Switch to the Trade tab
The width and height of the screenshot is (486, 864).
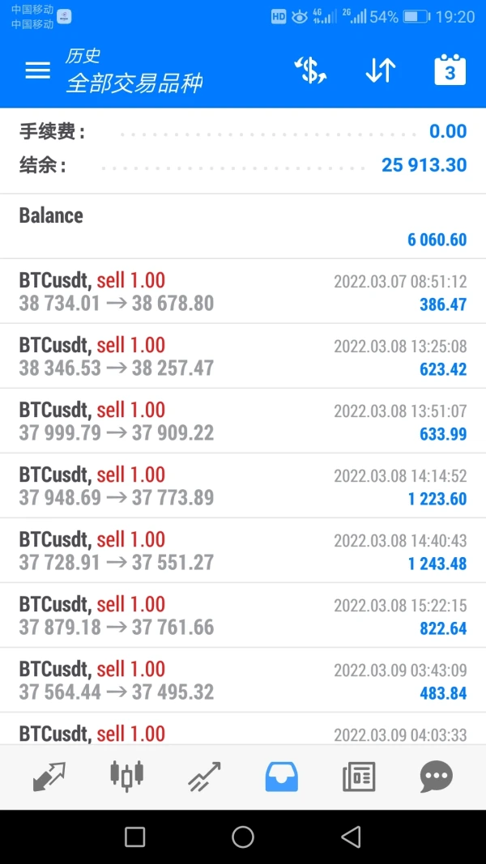(x=204, y=777)
